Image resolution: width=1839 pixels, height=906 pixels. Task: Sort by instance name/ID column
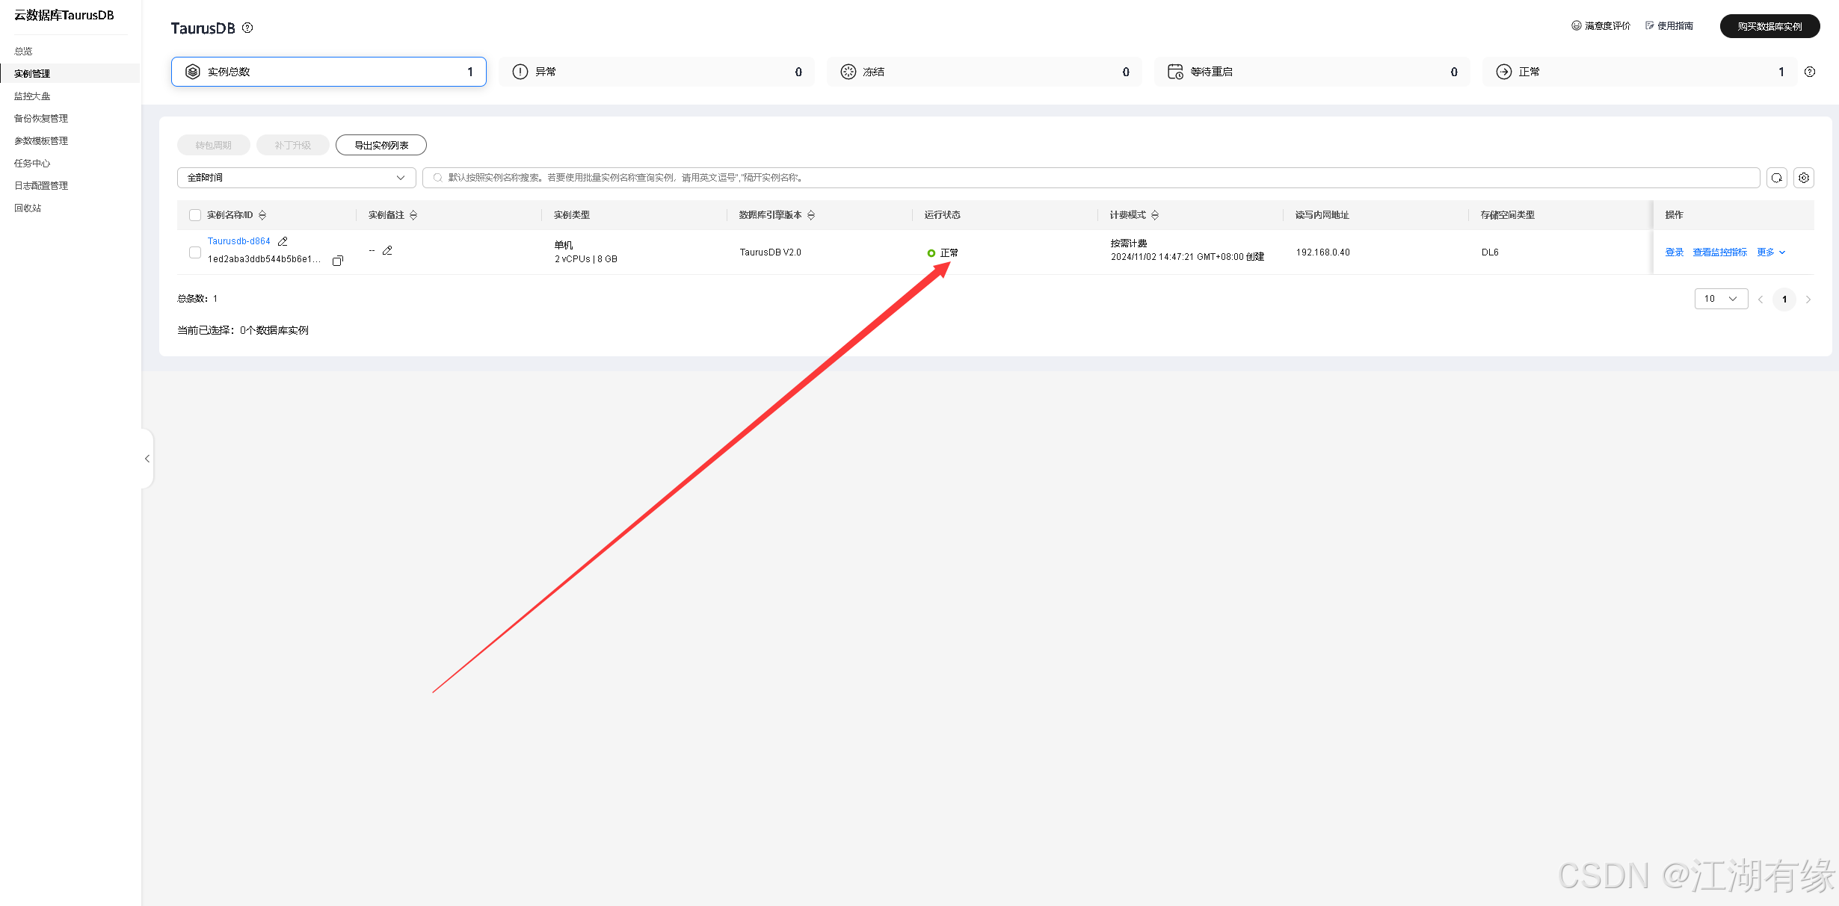pyautogui.click(x=262, y=215)
